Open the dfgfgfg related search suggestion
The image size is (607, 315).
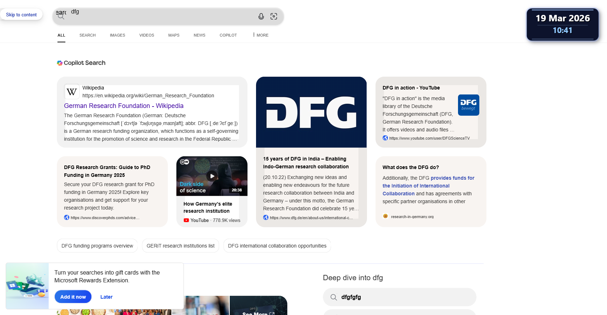(x=399, y=297)
